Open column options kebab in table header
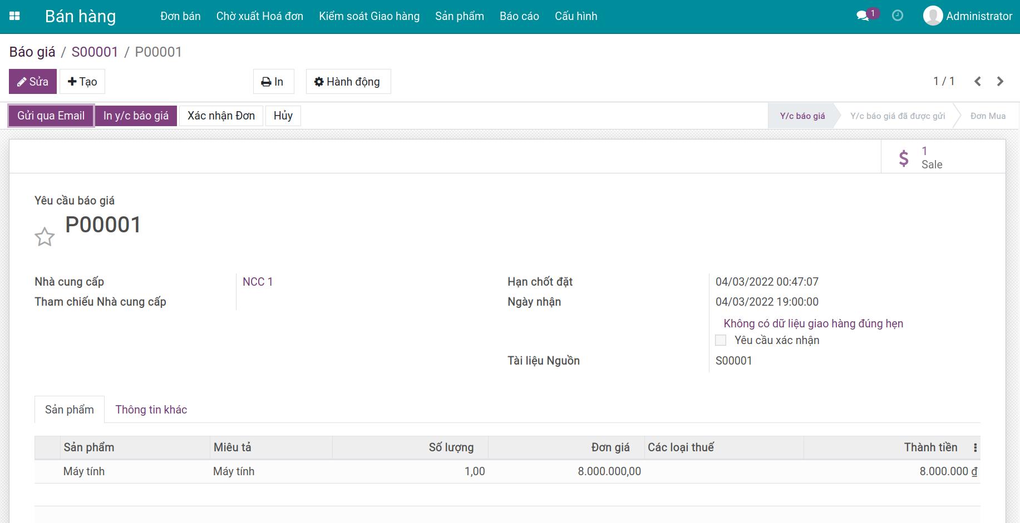Screen dimensions: 1020x523 975,448
